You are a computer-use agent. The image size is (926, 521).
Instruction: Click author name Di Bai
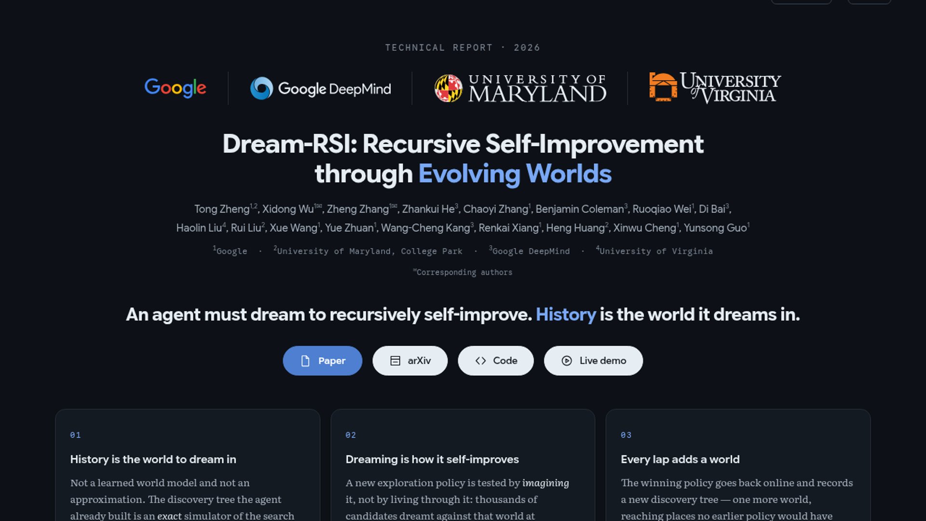(x=712, y=209)
